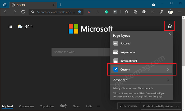This screenshot has width=185, height=111.
Task: Switch to the Top stories tab
Action: pyautogui.click(x=47, y=107)
